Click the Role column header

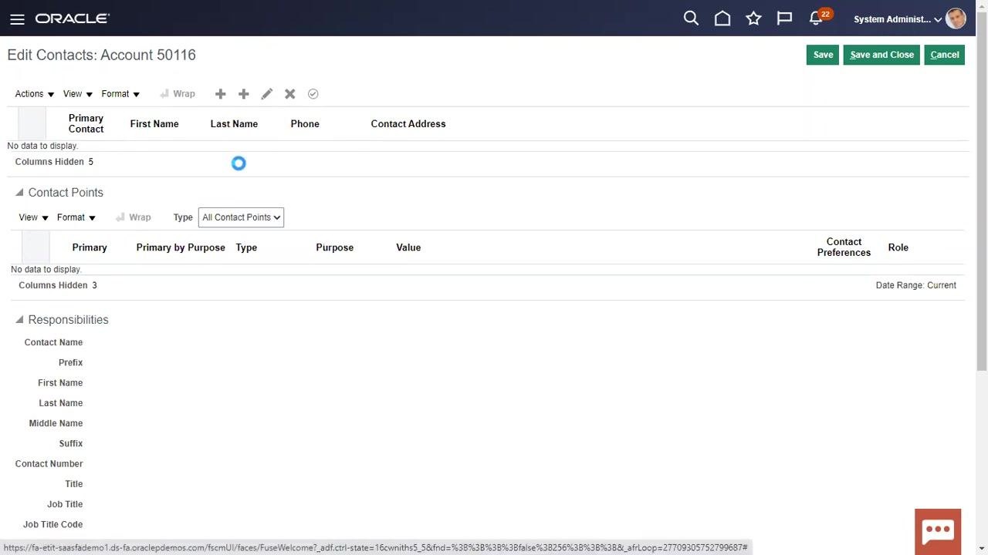click(898, 247)
